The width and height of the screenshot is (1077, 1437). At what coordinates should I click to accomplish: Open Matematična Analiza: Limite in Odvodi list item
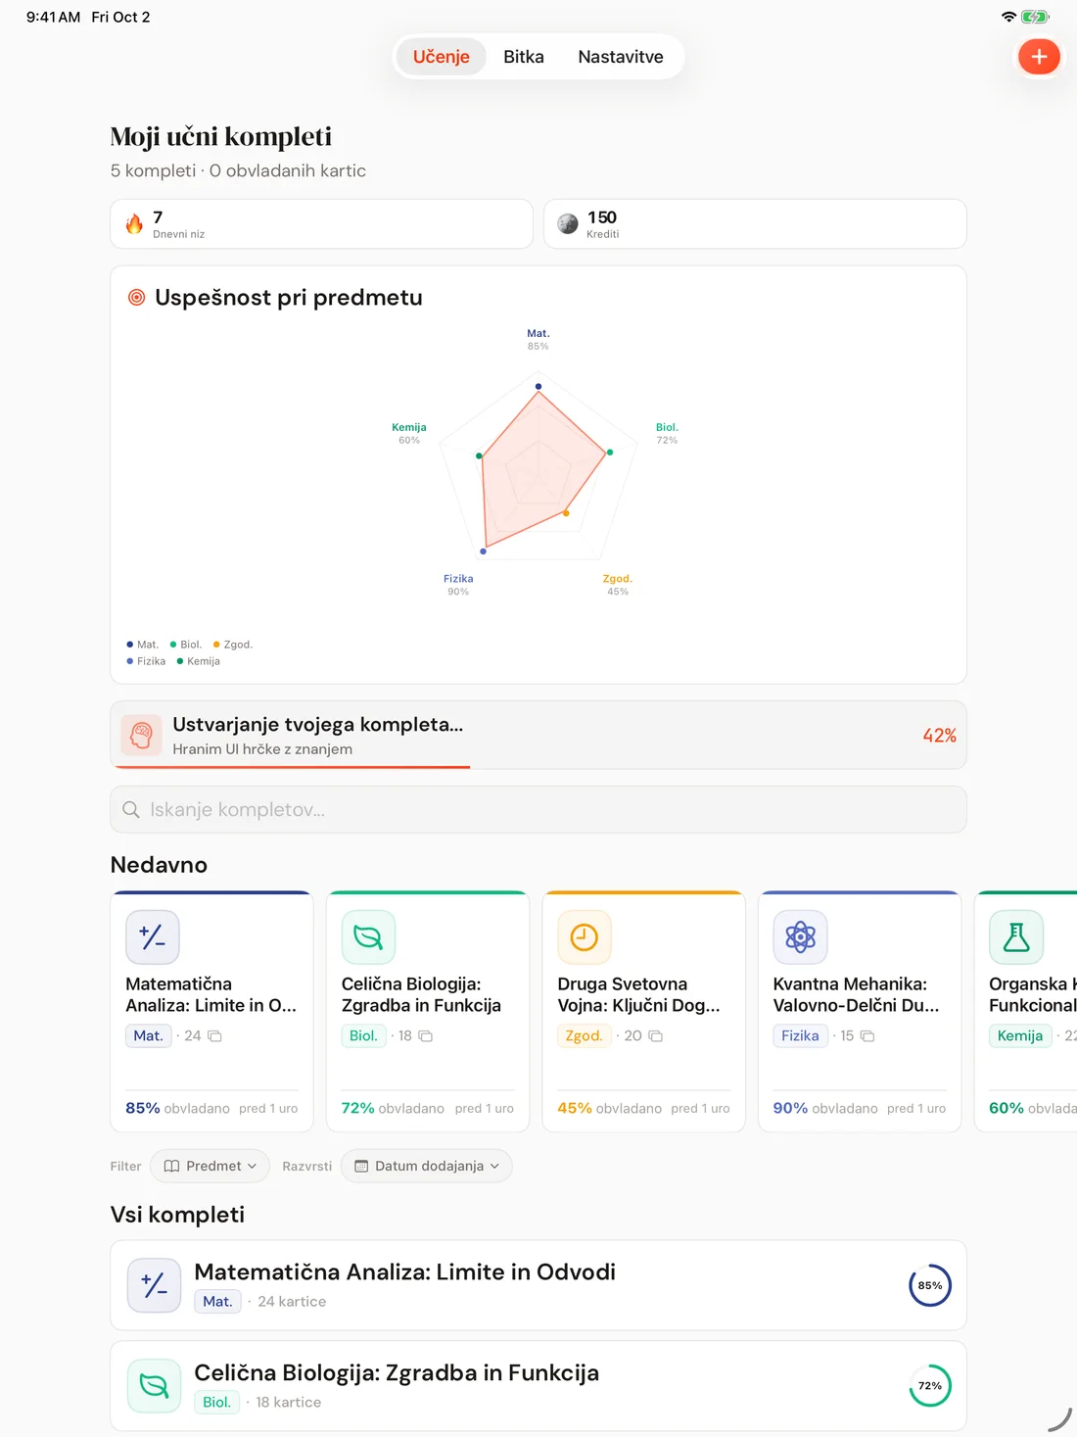point(538,1285)
